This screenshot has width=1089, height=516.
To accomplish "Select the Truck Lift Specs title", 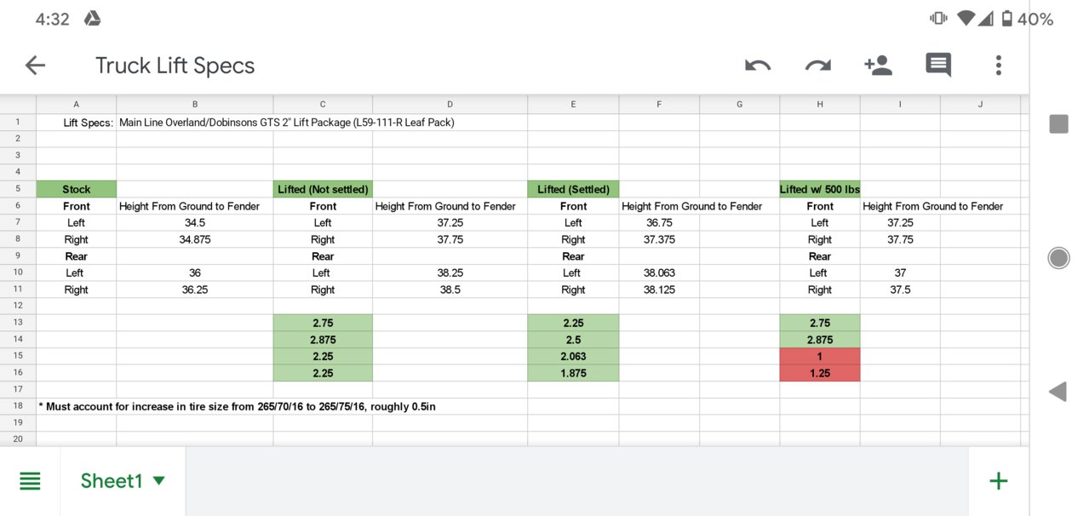I will point(175,66).
